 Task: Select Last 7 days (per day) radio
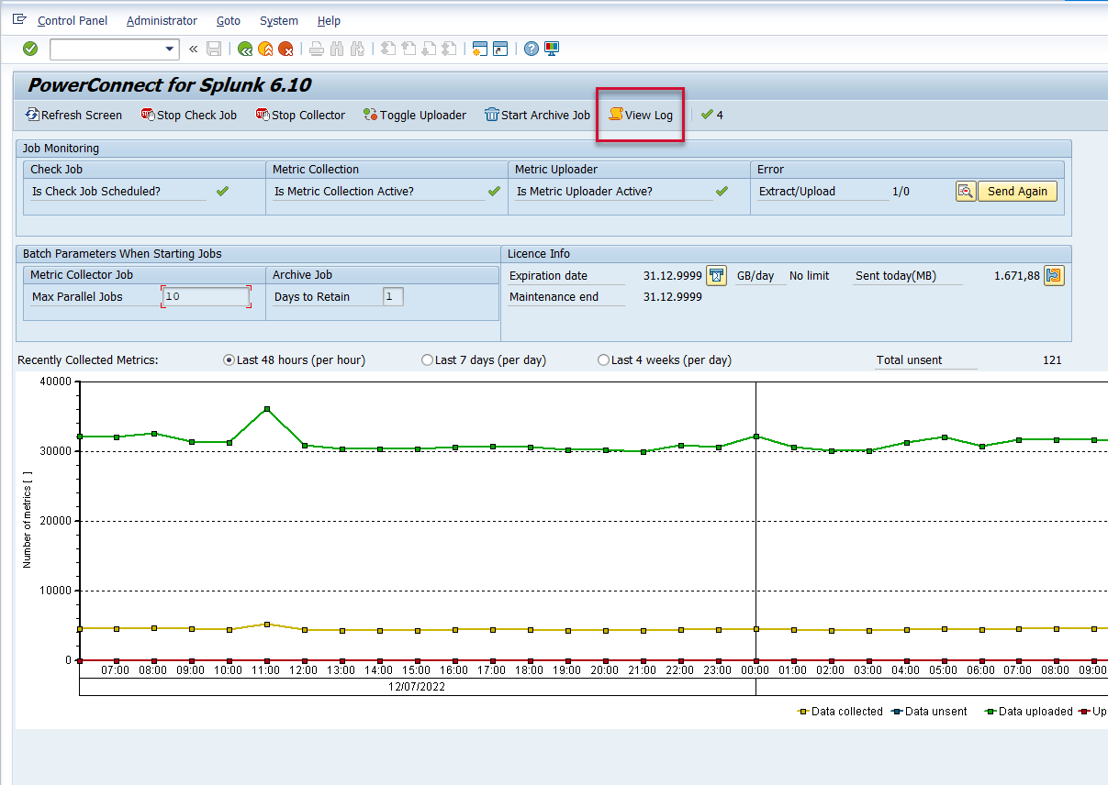[427, 360]
